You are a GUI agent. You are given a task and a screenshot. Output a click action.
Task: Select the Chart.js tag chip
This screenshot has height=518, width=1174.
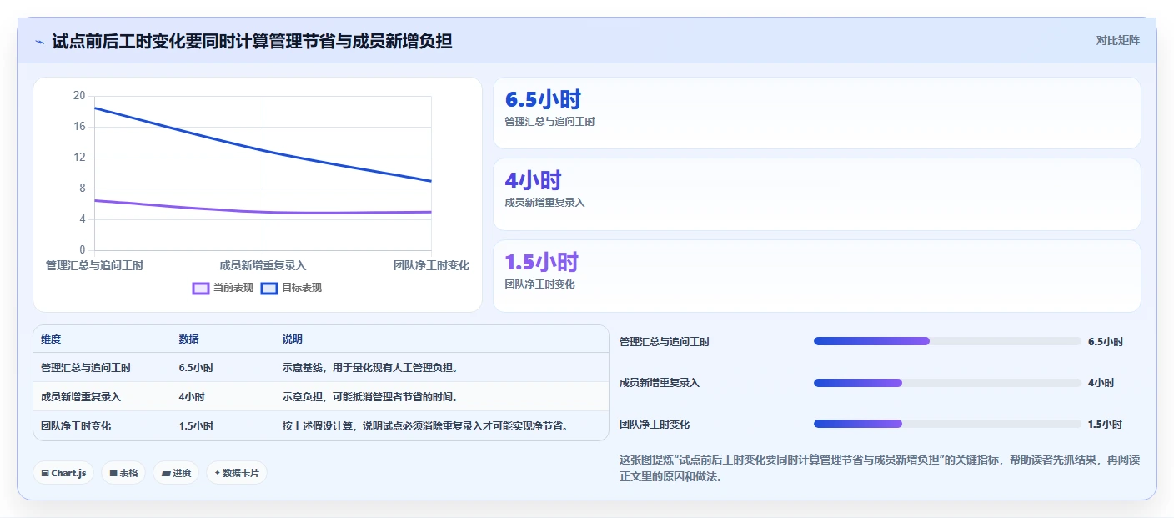(x=64, y=473)
